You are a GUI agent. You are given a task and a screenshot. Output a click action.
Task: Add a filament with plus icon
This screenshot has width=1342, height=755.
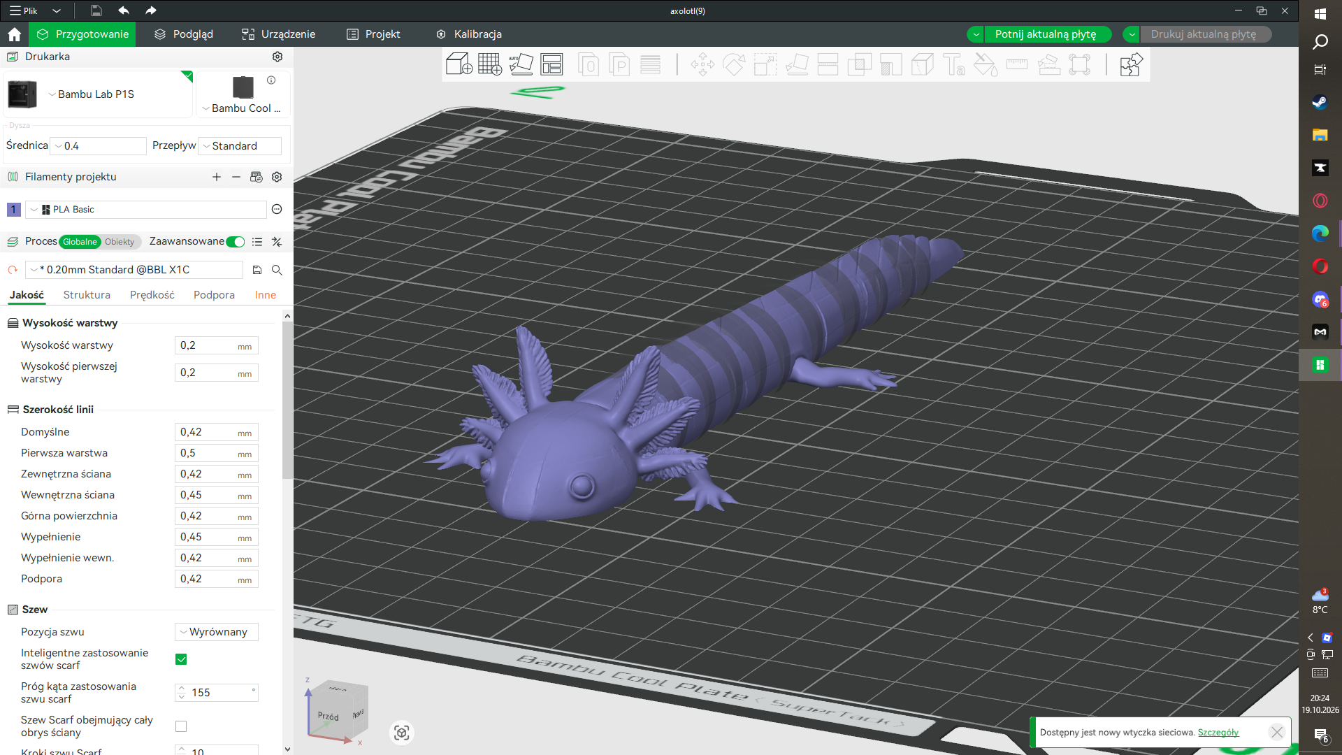[x=217, y=177]
